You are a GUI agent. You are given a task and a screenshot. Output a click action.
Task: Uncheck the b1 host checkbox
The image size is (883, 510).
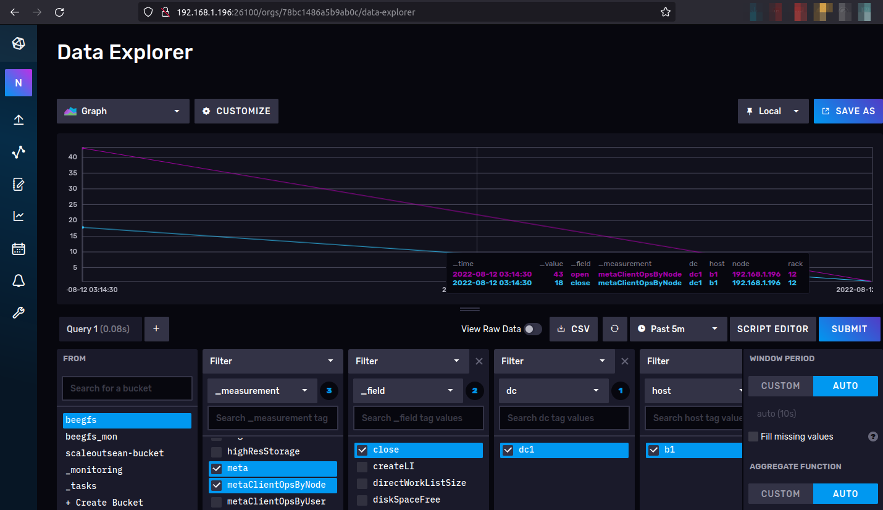click(653, 450)
